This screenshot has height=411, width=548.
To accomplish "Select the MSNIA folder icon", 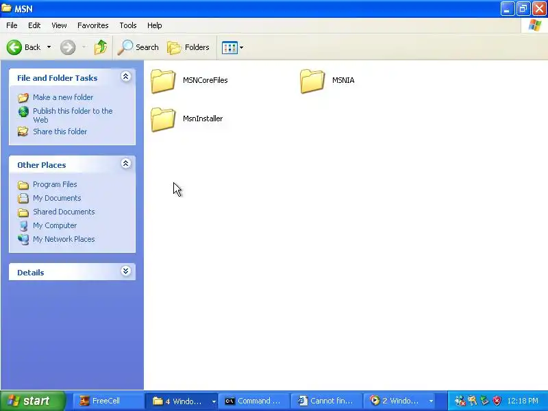I will click(312, 81).
